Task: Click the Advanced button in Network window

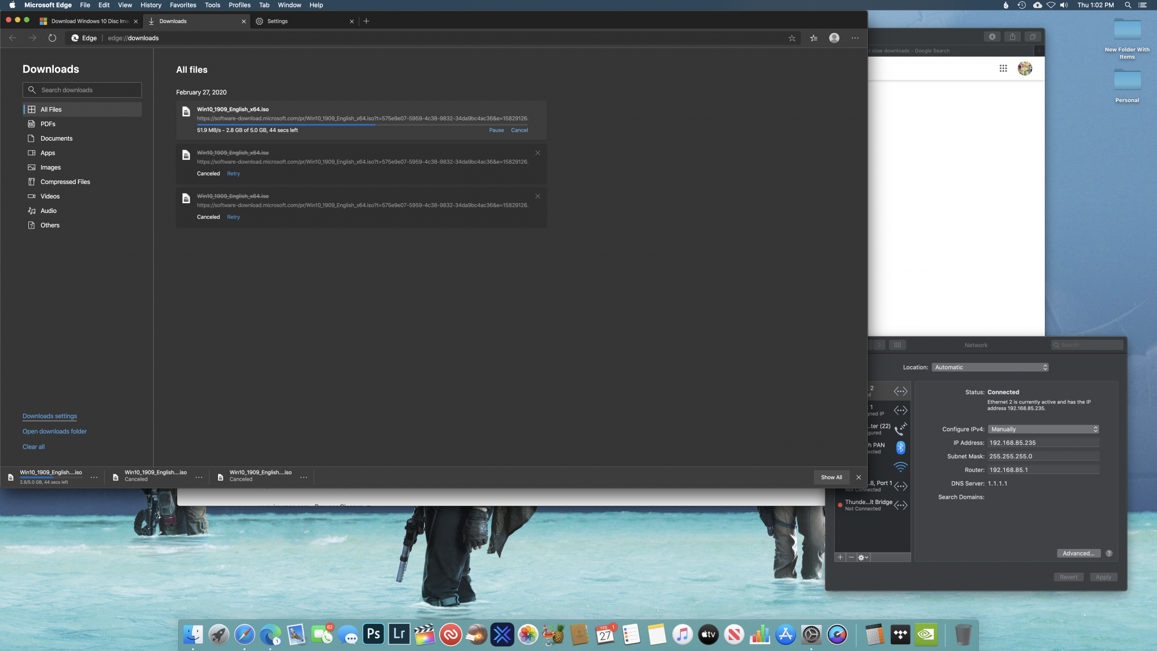Action: 1078,553
